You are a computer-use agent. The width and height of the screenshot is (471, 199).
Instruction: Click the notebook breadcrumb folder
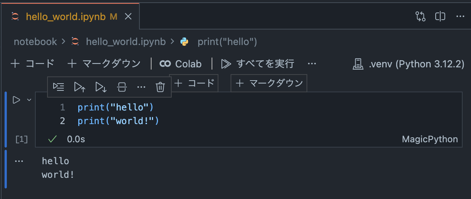point(35,42)
